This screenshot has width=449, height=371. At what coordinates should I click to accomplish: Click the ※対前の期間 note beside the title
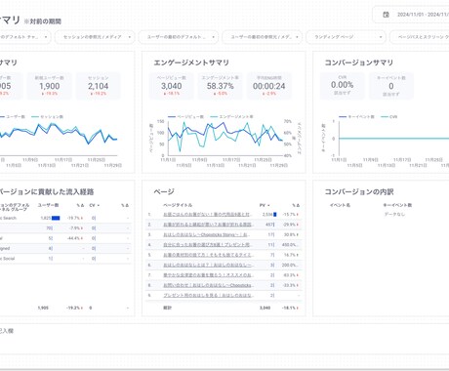pyautogui.click(x=43, y=21)
